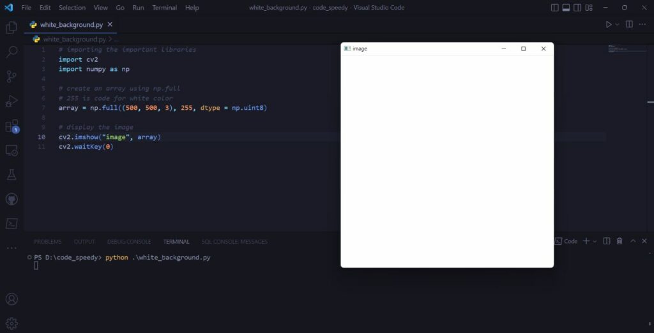Open the Help menu

(x=192, y=8)
